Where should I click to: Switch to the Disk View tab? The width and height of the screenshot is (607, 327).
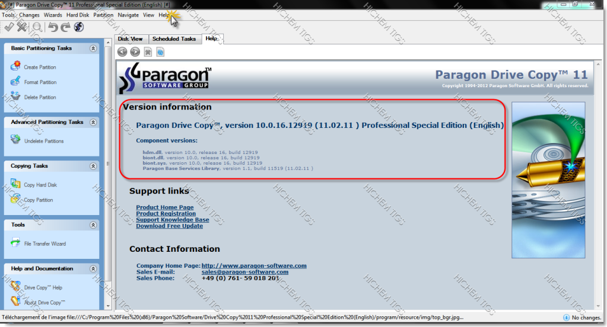[x=131, y=39]
